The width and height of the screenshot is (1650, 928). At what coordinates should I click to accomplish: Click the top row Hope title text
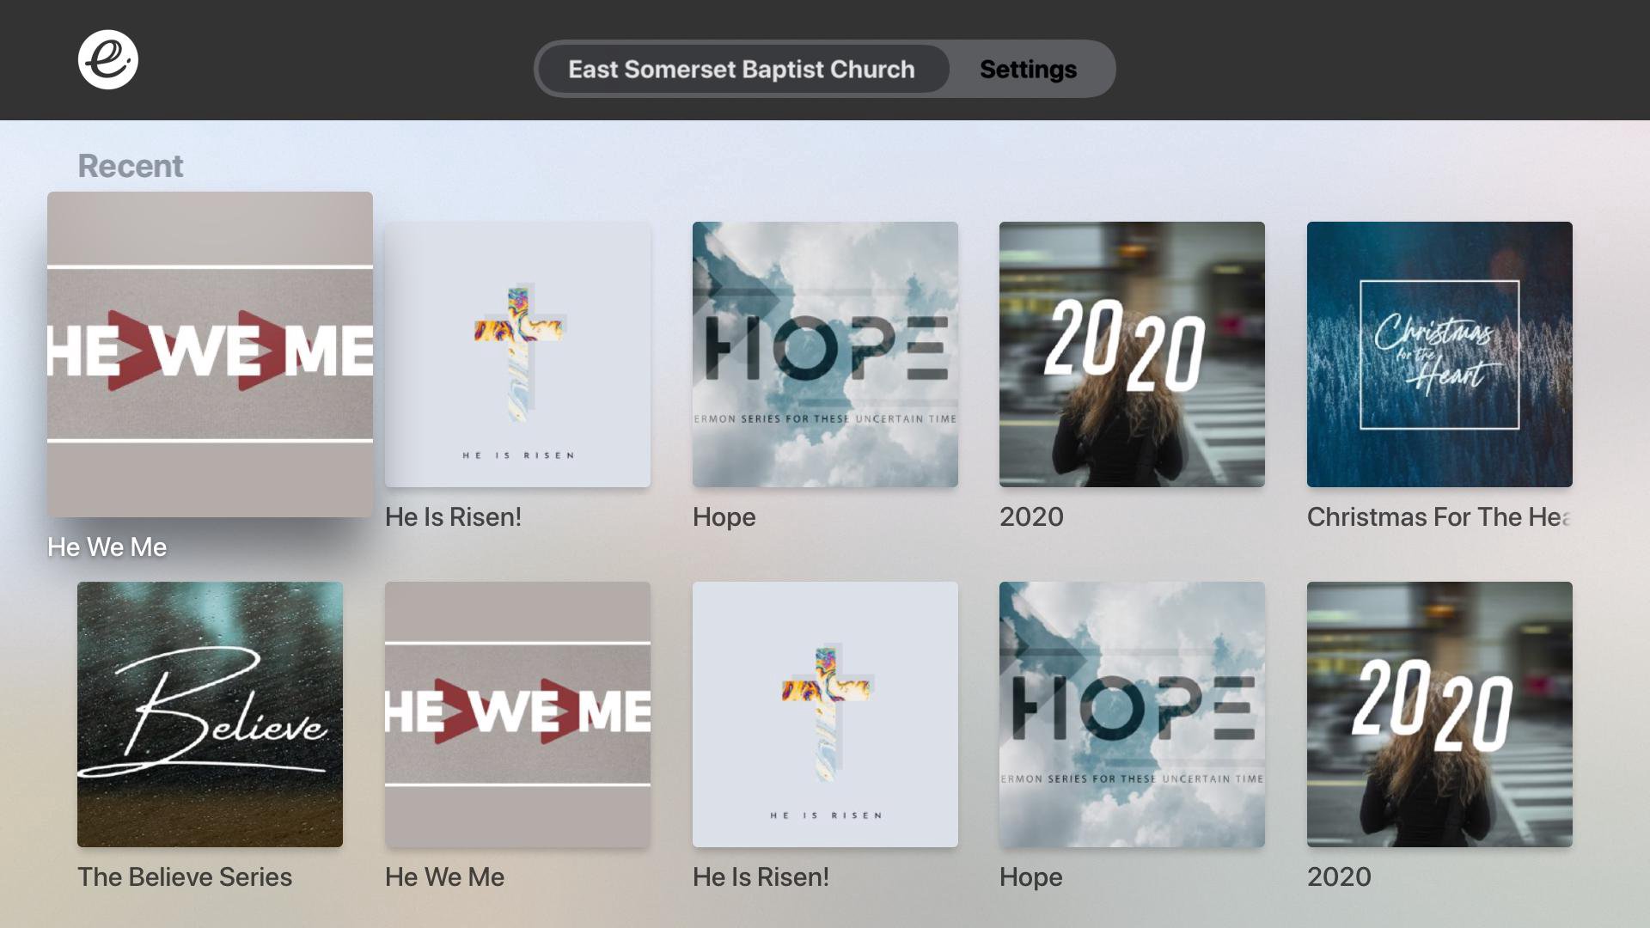[x=724, y=517]
